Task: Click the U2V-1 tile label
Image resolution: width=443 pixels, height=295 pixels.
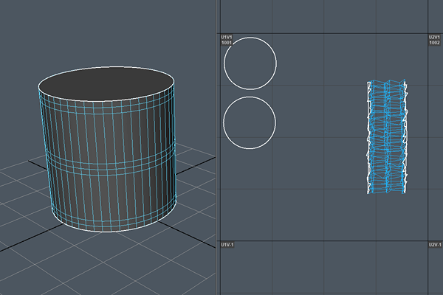Action: [x=434, y=244]
